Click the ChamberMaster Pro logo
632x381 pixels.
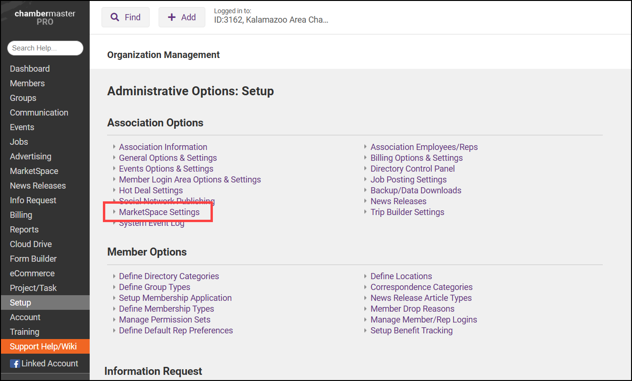pos(45,17)
